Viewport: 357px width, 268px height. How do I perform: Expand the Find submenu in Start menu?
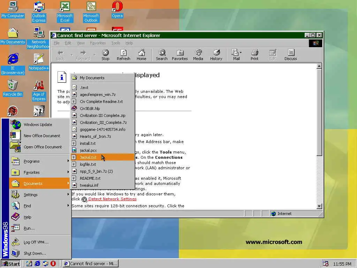[40, 206]
